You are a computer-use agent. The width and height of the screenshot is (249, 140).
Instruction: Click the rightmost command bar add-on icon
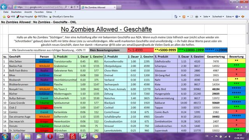243,16
